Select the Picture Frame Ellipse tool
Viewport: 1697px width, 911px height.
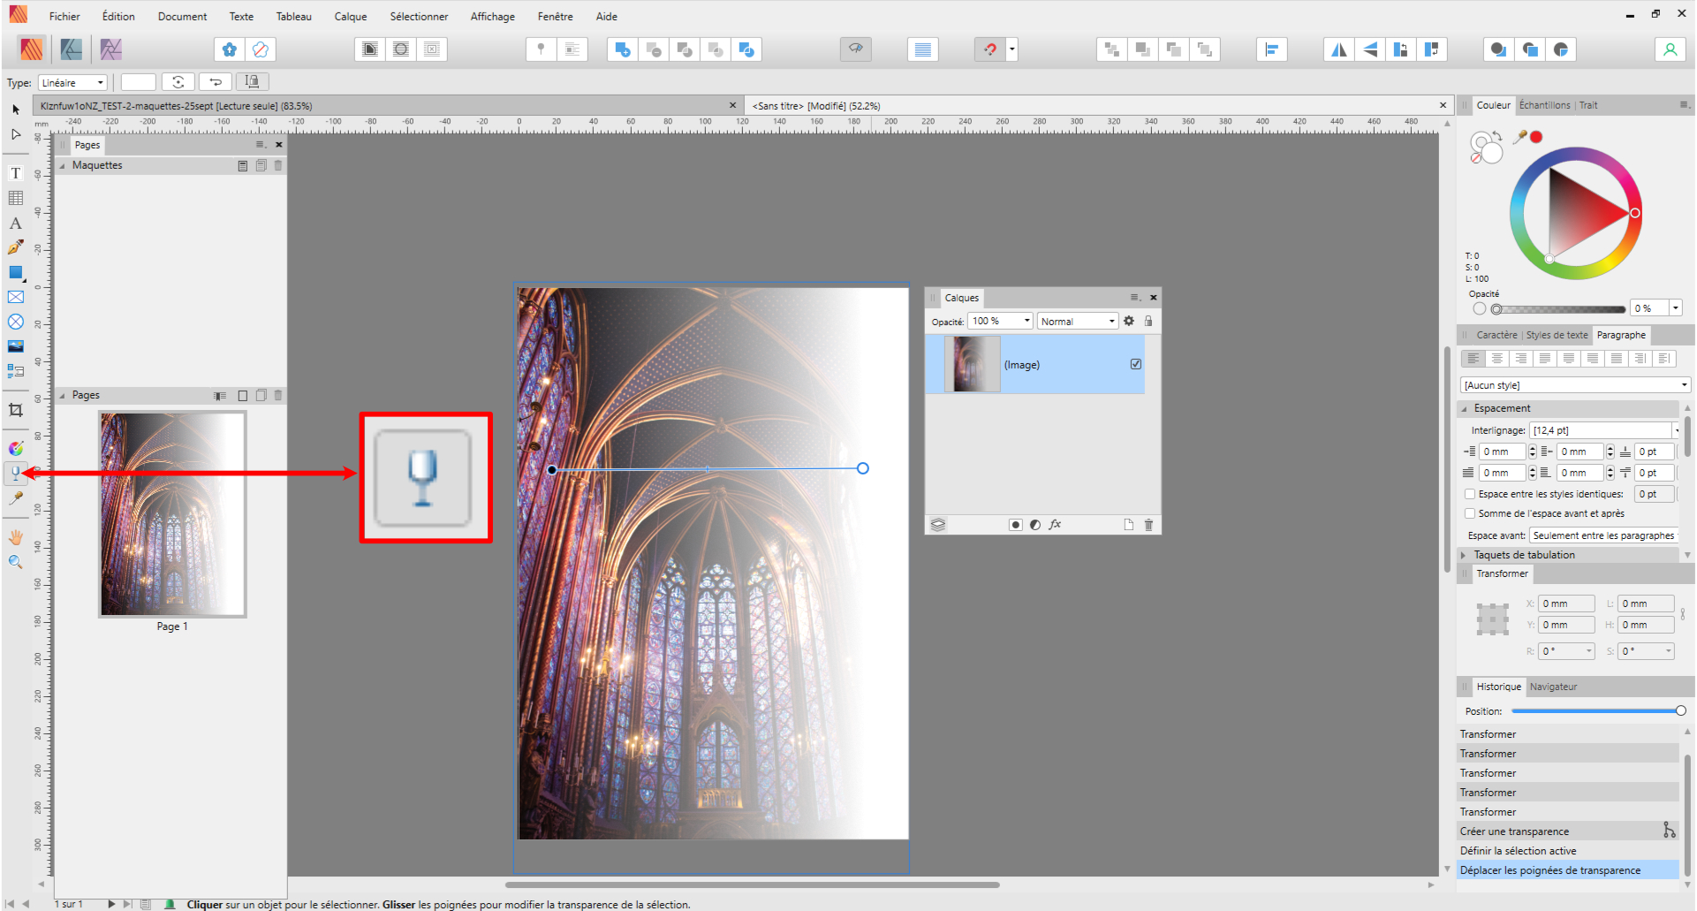tap(16, 322)
